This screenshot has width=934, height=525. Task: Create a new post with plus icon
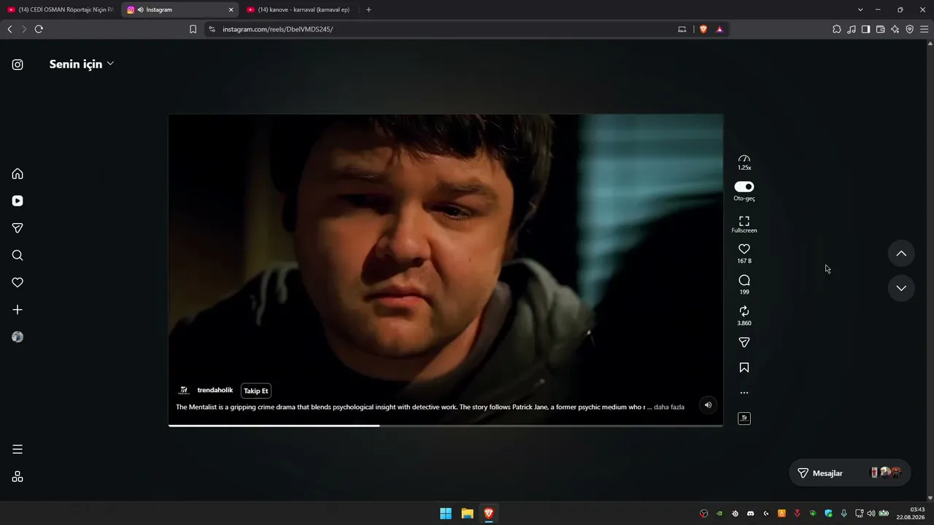[x=18, y=310]
